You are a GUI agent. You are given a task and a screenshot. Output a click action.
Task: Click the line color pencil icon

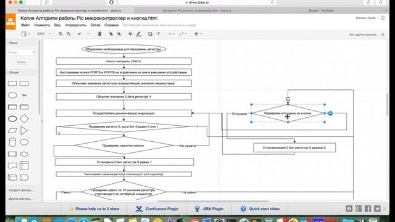(x=138, y=34)
